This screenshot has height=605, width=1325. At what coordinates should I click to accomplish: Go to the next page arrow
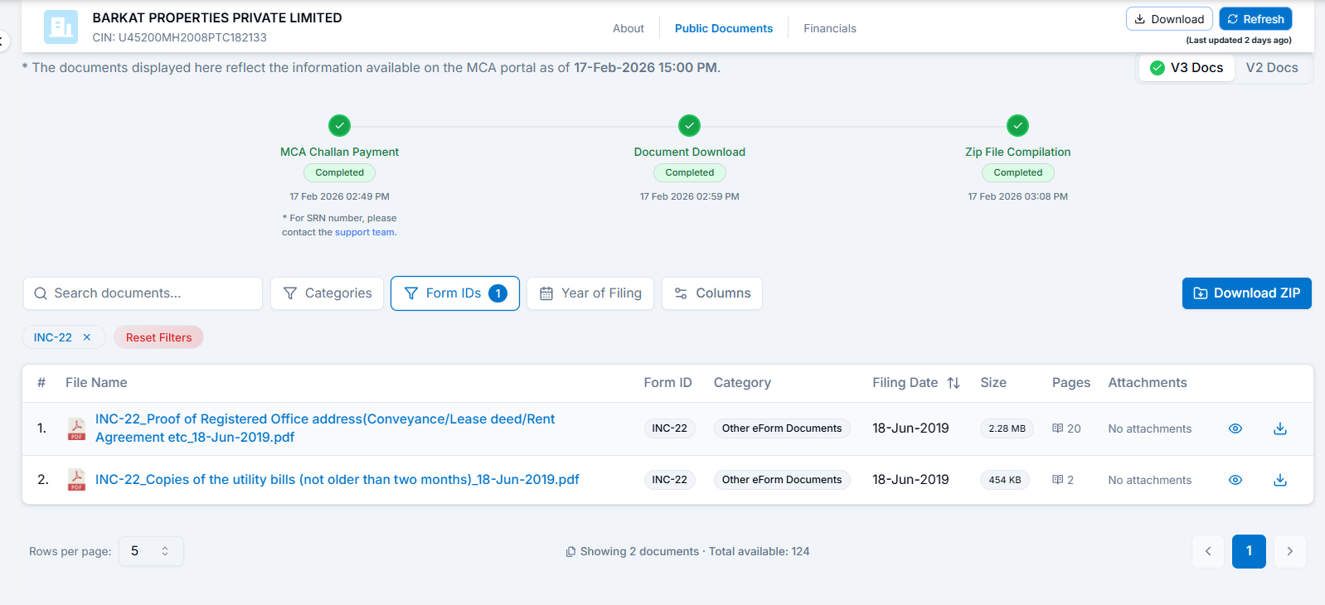(x=1289, y=551)
